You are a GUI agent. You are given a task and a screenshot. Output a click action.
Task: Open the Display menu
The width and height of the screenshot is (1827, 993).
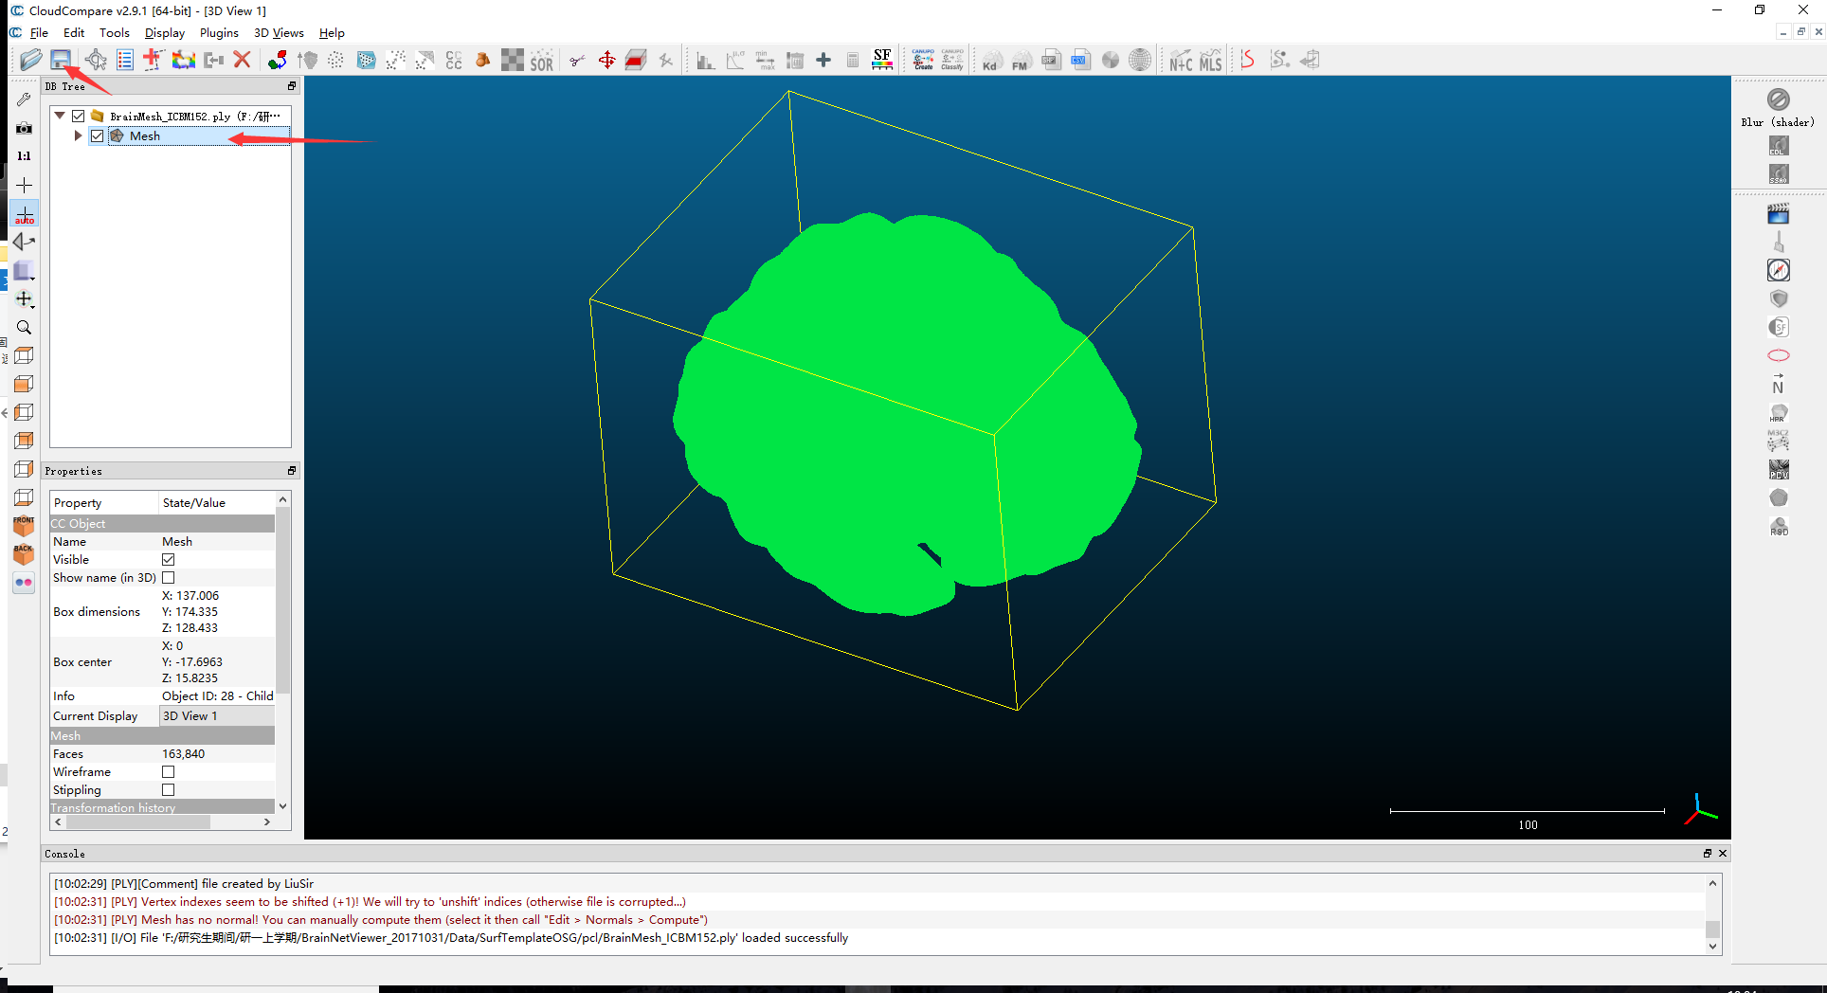pyautogui.click(x=165, y=32)
